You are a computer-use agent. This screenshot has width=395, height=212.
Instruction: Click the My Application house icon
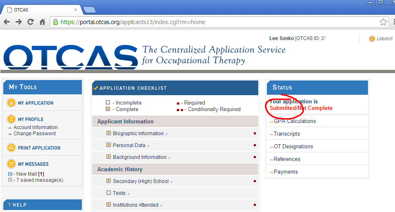coord(11,103)
